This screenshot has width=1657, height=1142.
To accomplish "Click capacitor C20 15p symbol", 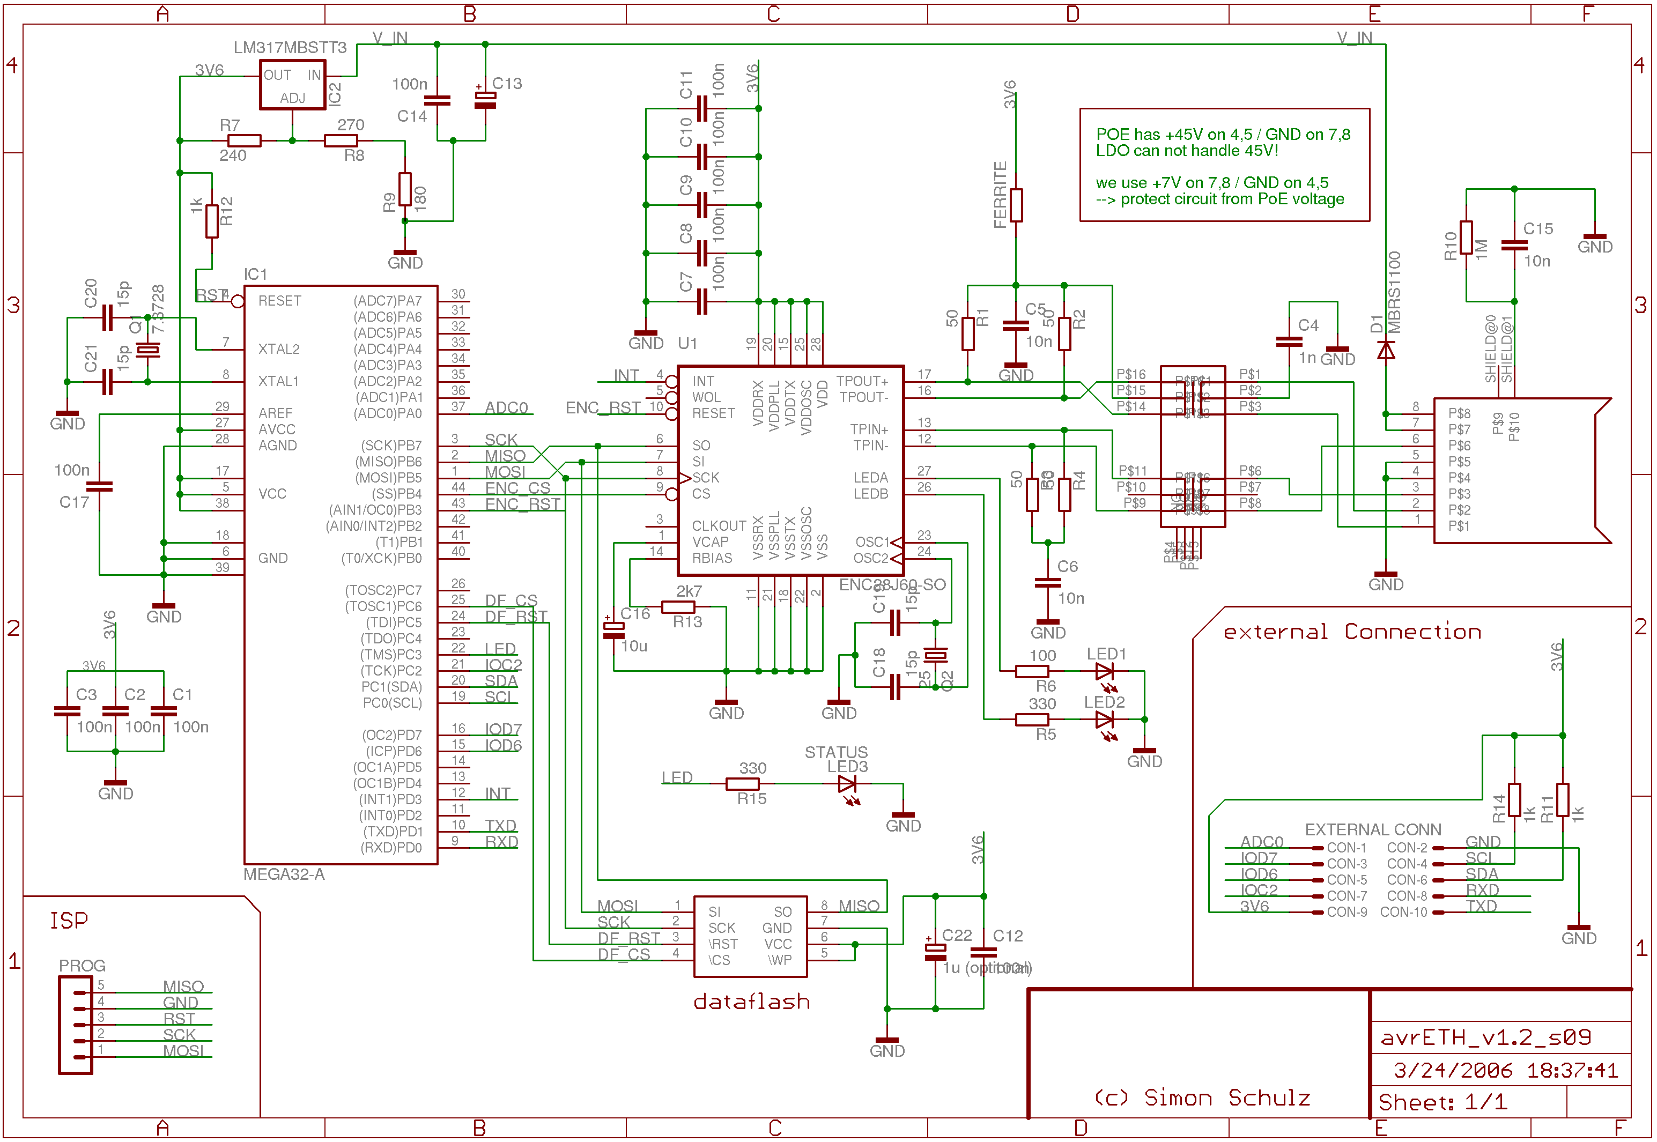I will [107, 318].
